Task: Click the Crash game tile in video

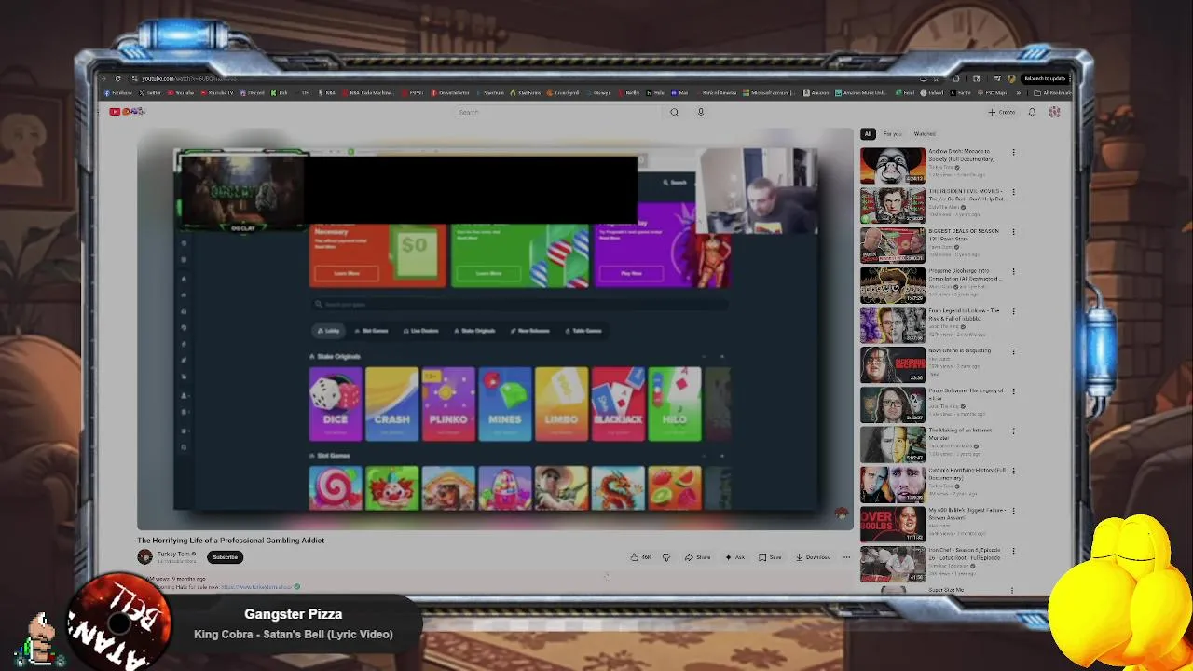Action: point(391,404)
